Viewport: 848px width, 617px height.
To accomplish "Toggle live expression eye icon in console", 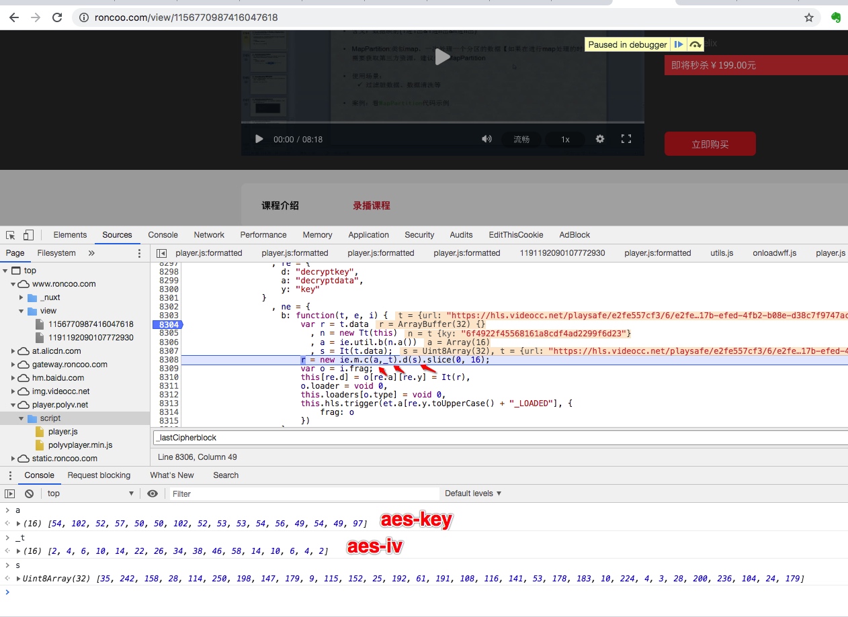I will (153, 493).
